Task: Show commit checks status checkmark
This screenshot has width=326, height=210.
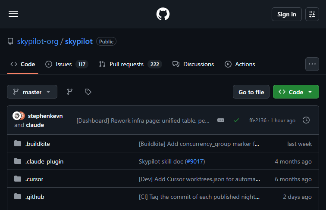Action: 236,120
